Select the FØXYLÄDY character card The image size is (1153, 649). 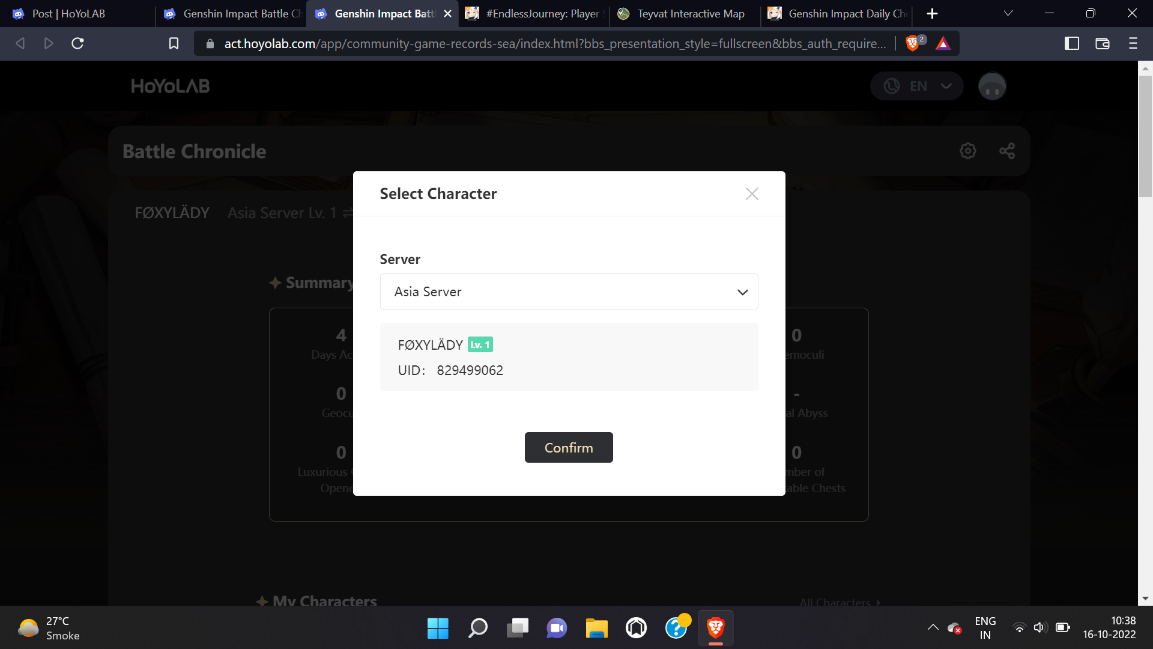click(x=569, y=357)
